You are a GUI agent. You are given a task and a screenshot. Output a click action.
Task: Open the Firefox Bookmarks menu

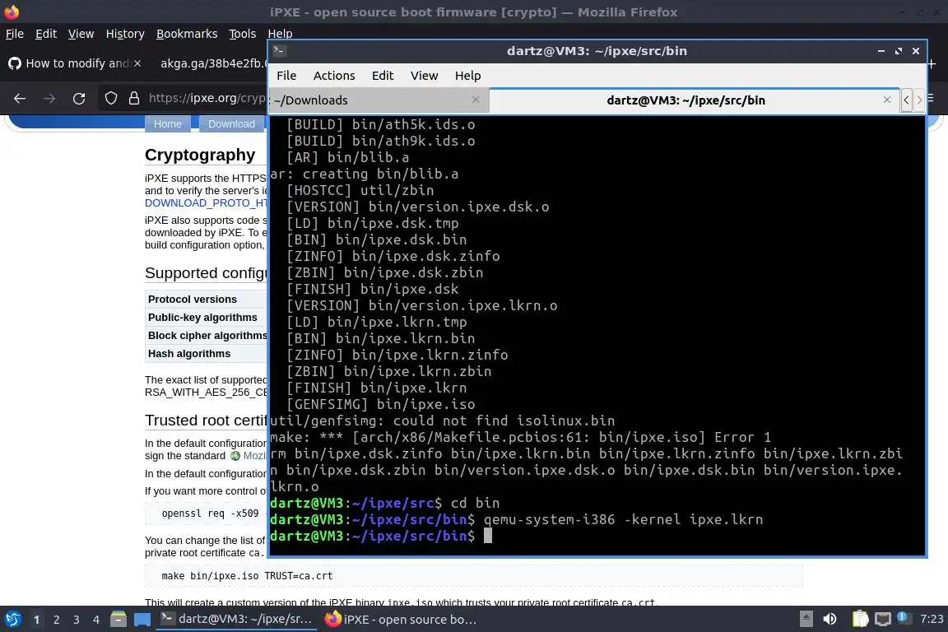(187, 34)
